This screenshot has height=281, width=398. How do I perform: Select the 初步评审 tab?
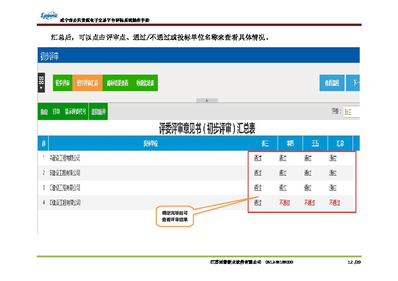(62, 83)
